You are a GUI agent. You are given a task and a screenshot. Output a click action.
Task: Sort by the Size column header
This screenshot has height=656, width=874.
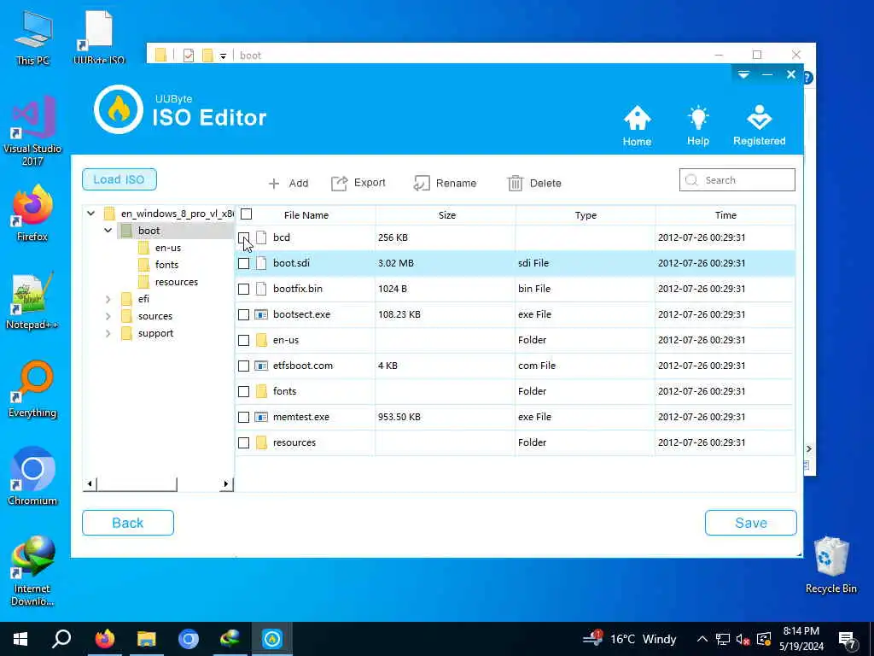pyautogui.click(x=447, y=214)
